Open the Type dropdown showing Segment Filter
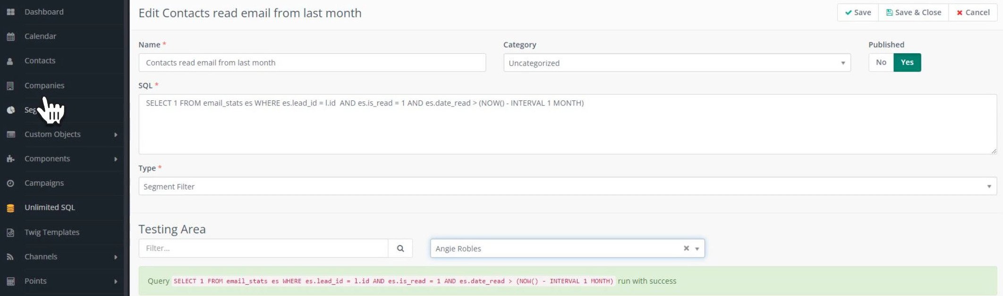 [567, 187]
